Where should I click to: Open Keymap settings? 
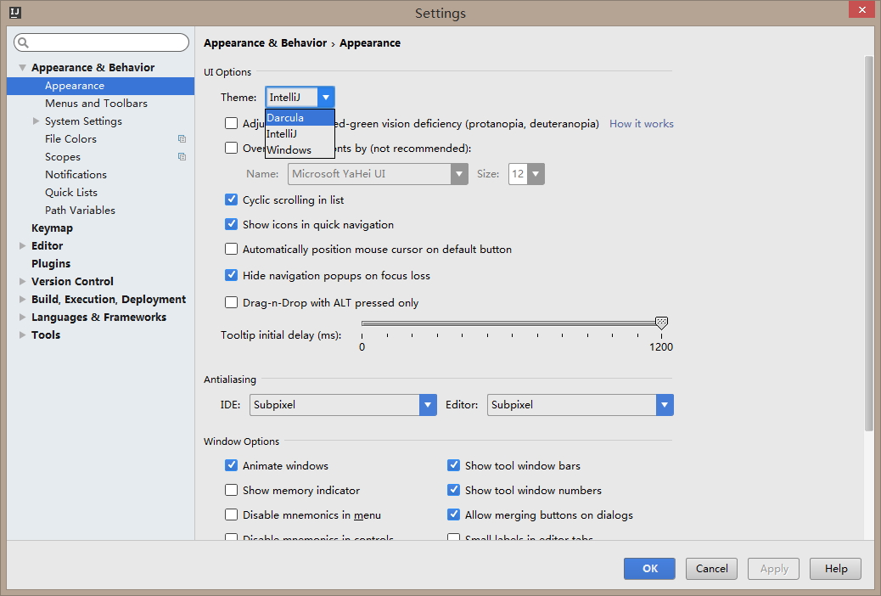(53, 228)
